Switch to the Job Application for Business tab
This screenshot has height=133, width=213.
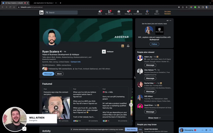pyautogui.click(x=44, y=3)
